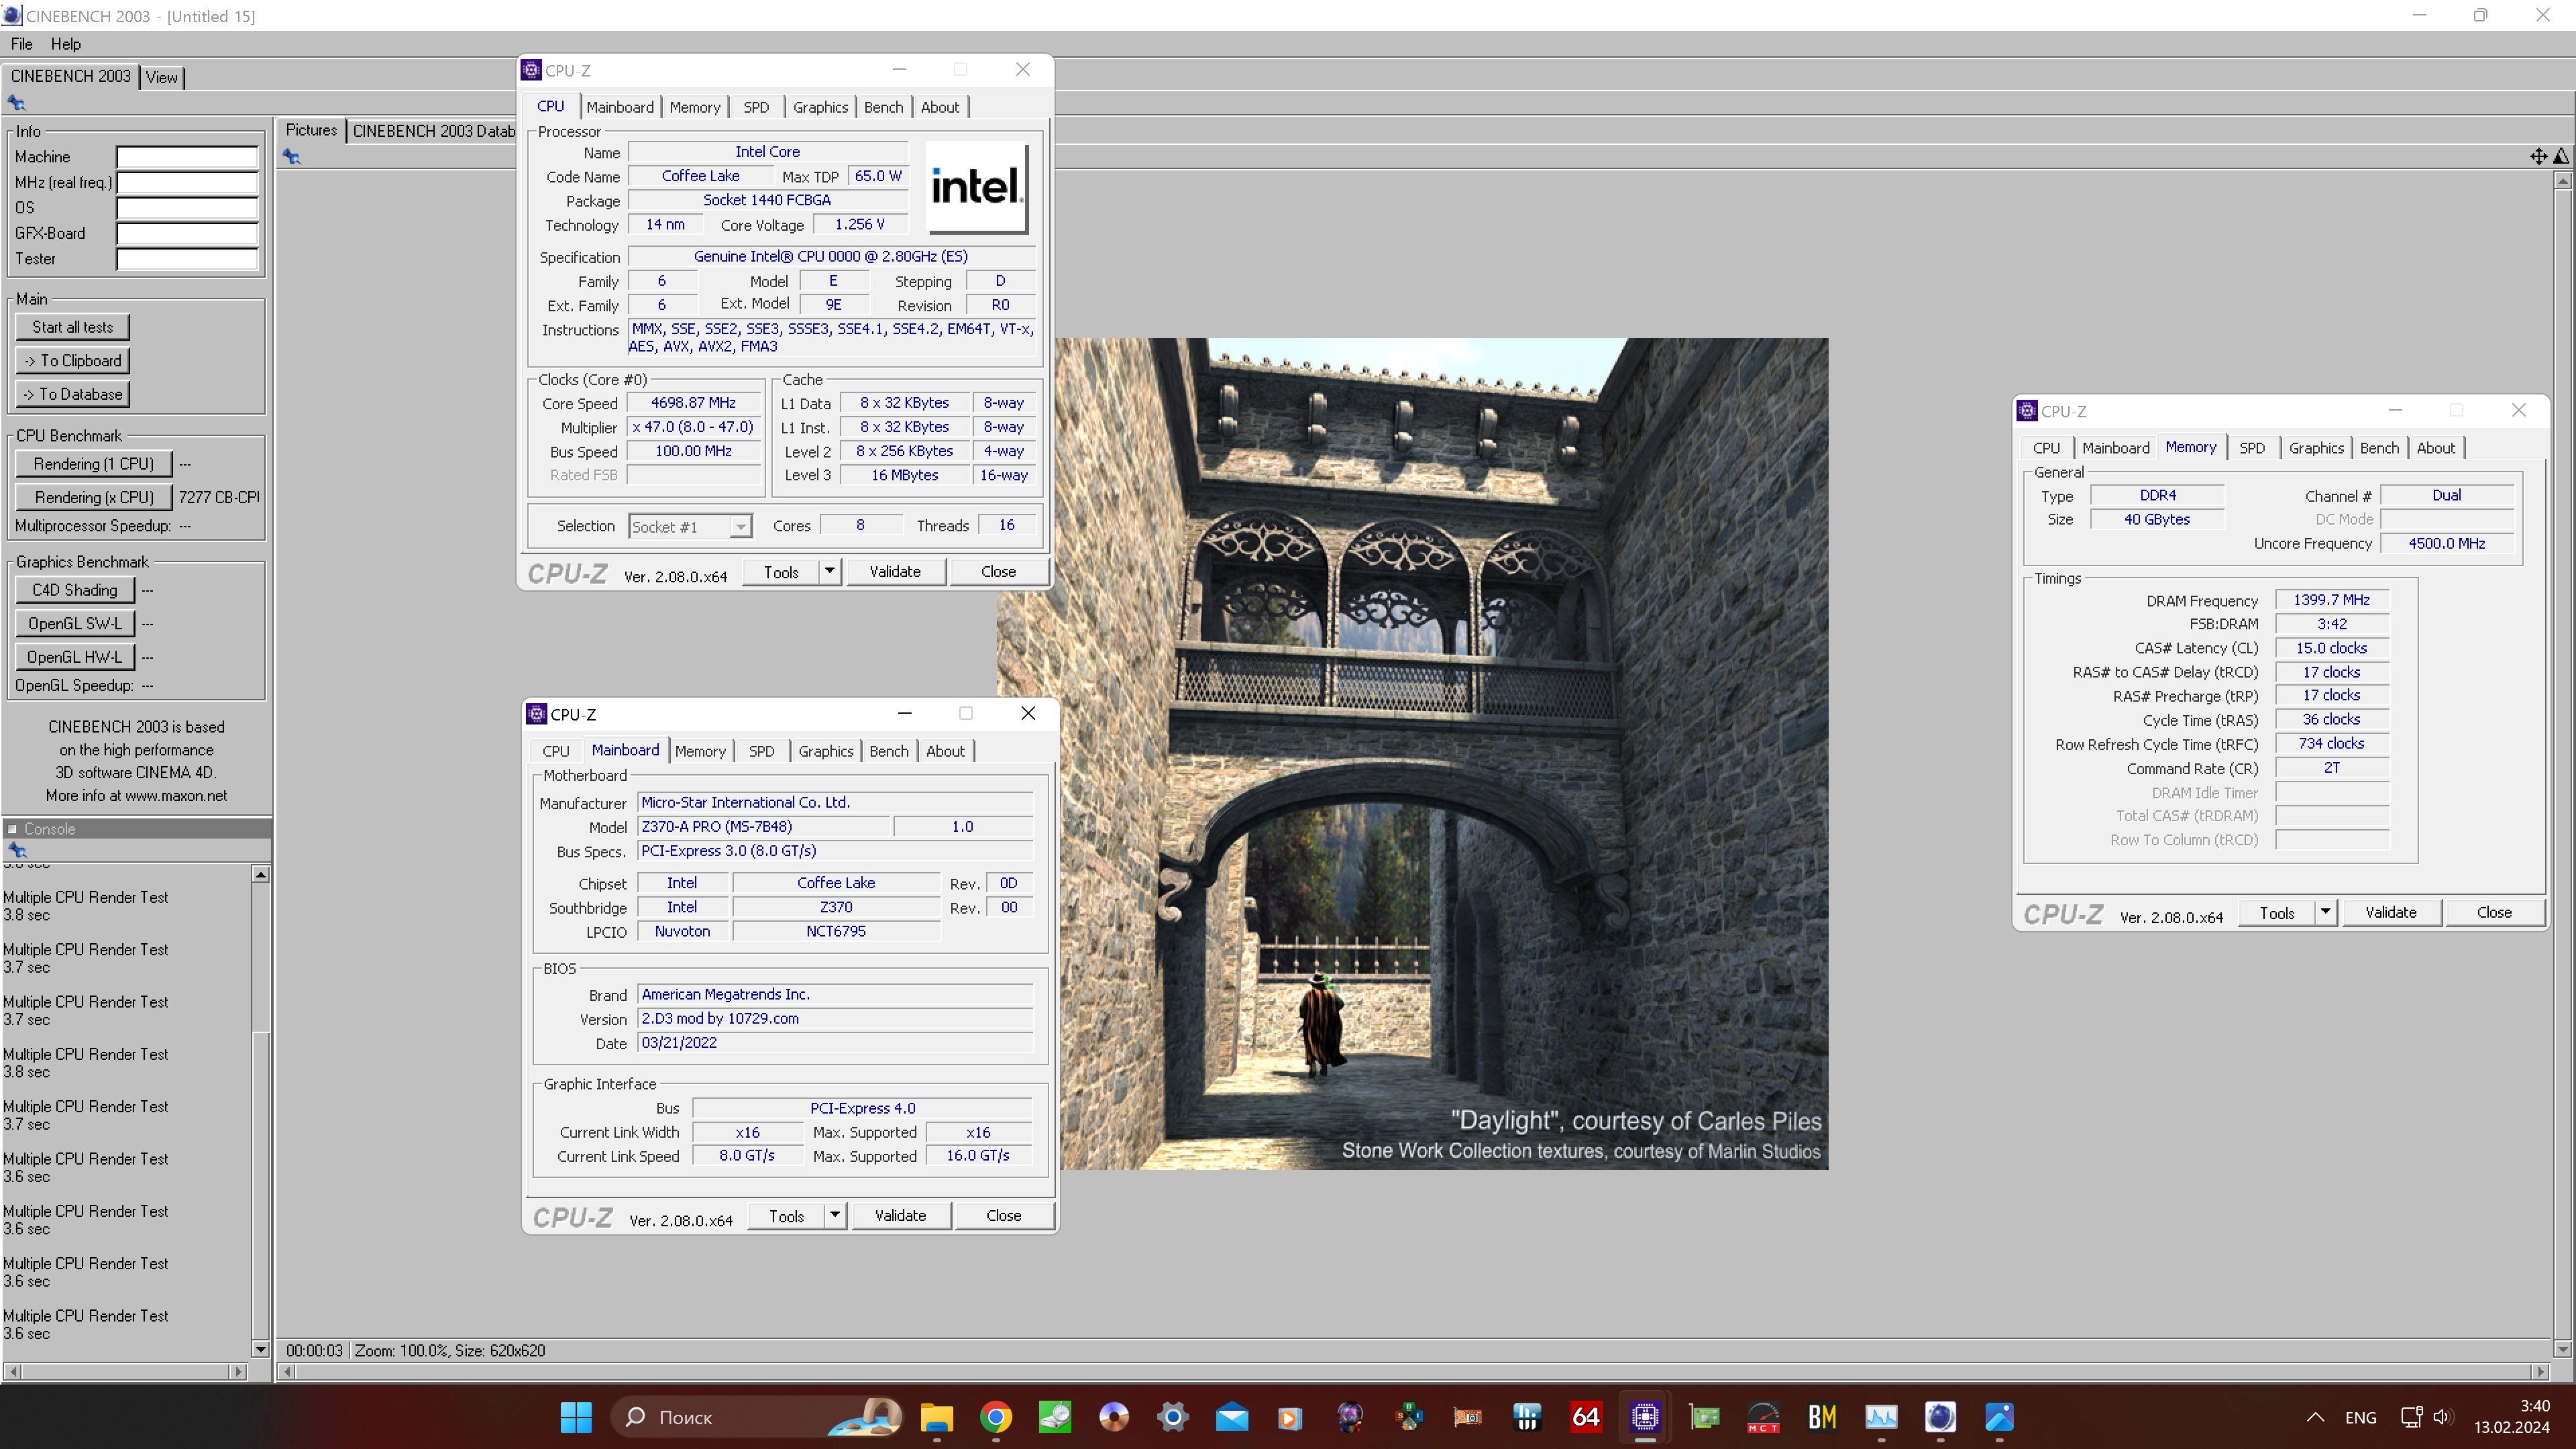The width and height of the screenshot is (2576, 1449).
Task: Open the Socket #1 selection dropdown
Action: click(740, 526)
